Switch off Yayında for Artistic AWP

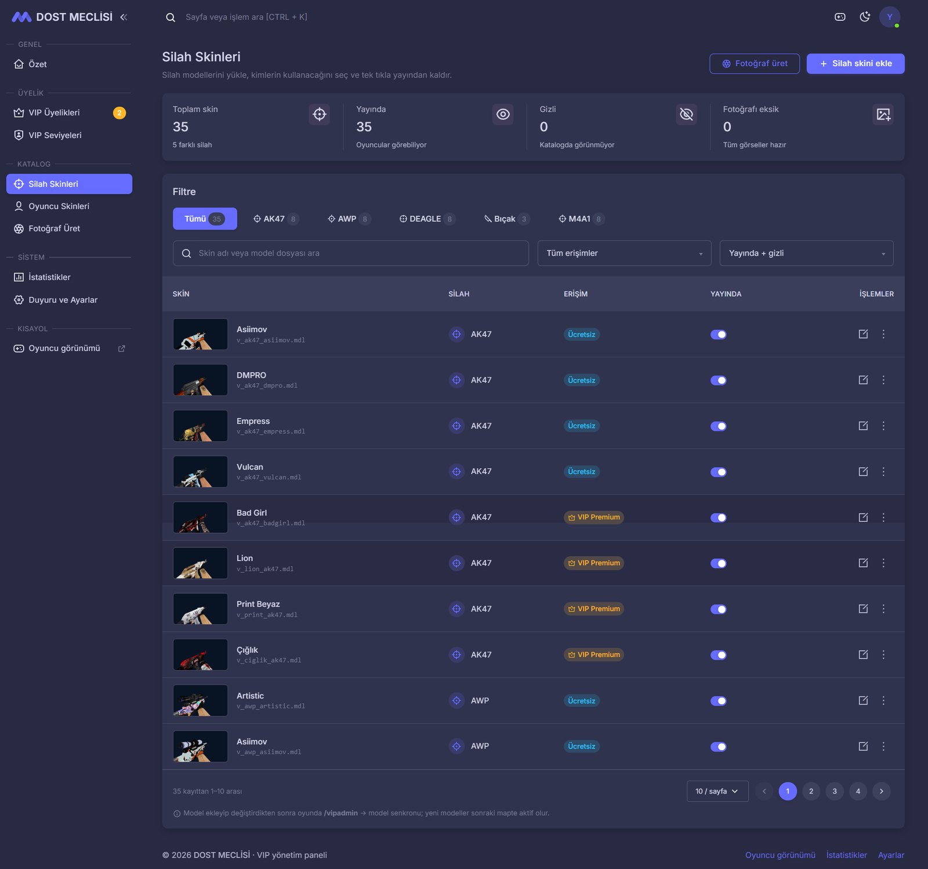(x=718, y=701)
